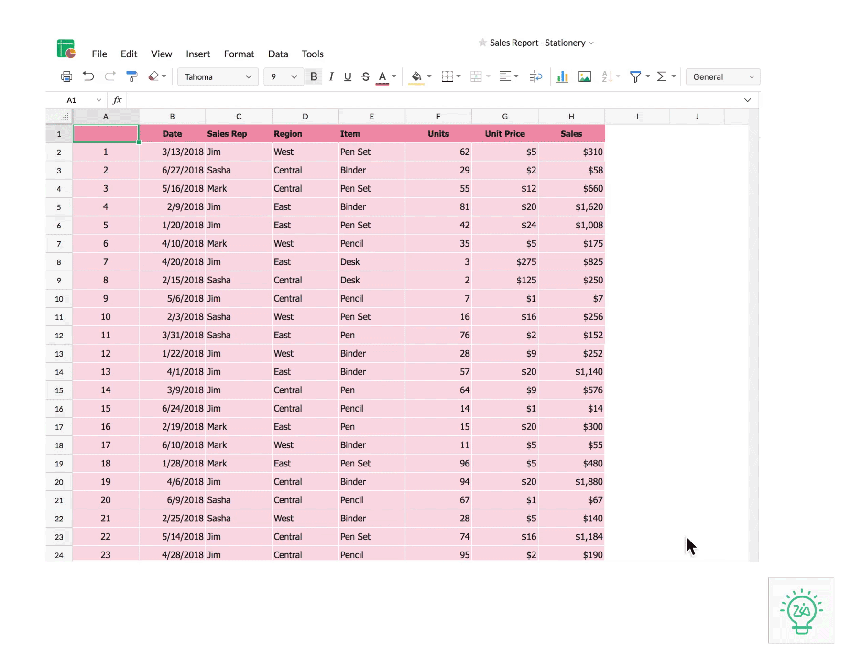The width and height of the screenshot is (851, 650).
Task: Click the Print icon in toolbar
Action: (x=66, y=76)
